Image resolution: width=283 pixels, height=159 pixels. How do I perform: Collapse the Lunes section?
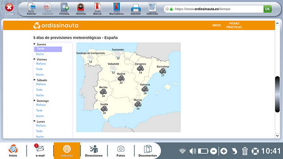click(x=34, y=121)
